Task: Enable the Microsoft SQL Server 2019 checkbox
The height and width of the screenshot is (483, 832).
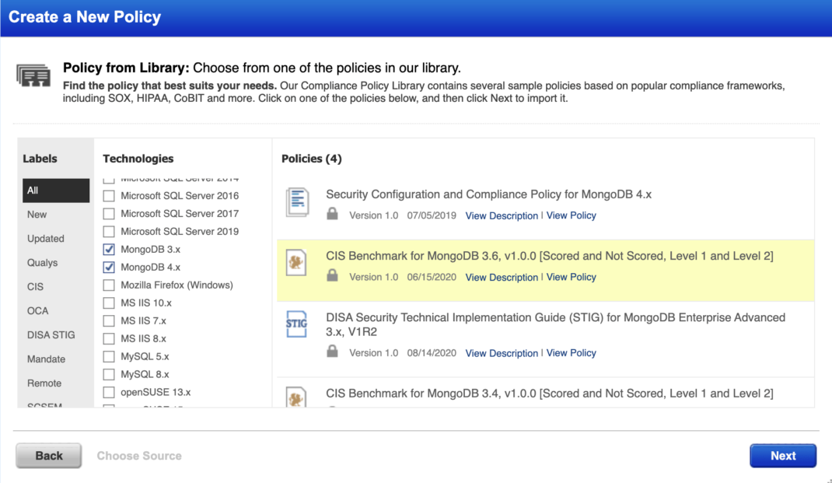Action: click(x=109, y=232)
